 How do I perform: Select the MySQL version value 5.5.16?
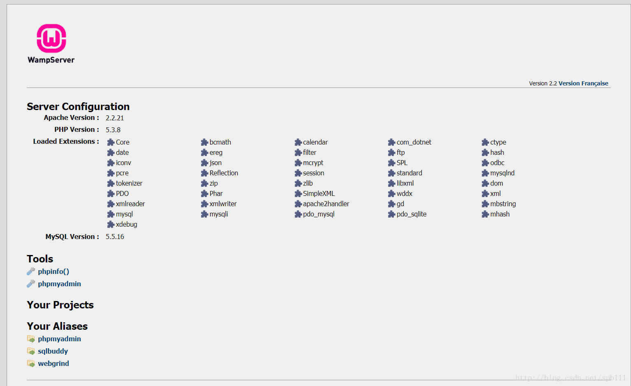pyautogui.click(x=115, y=237)
